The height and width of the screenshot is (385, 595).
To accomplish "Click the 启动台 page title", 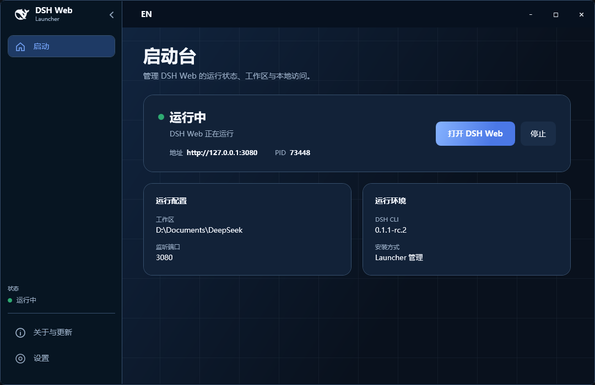I will [169, 57].
